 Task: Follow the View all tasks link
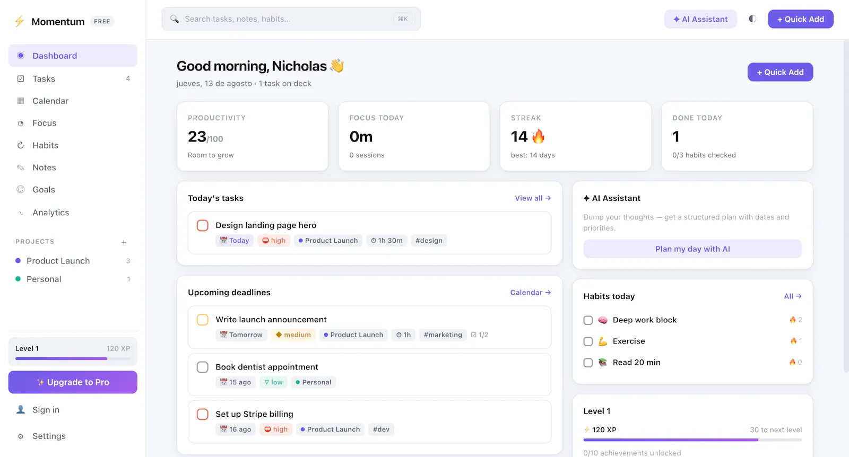point(533,198)
